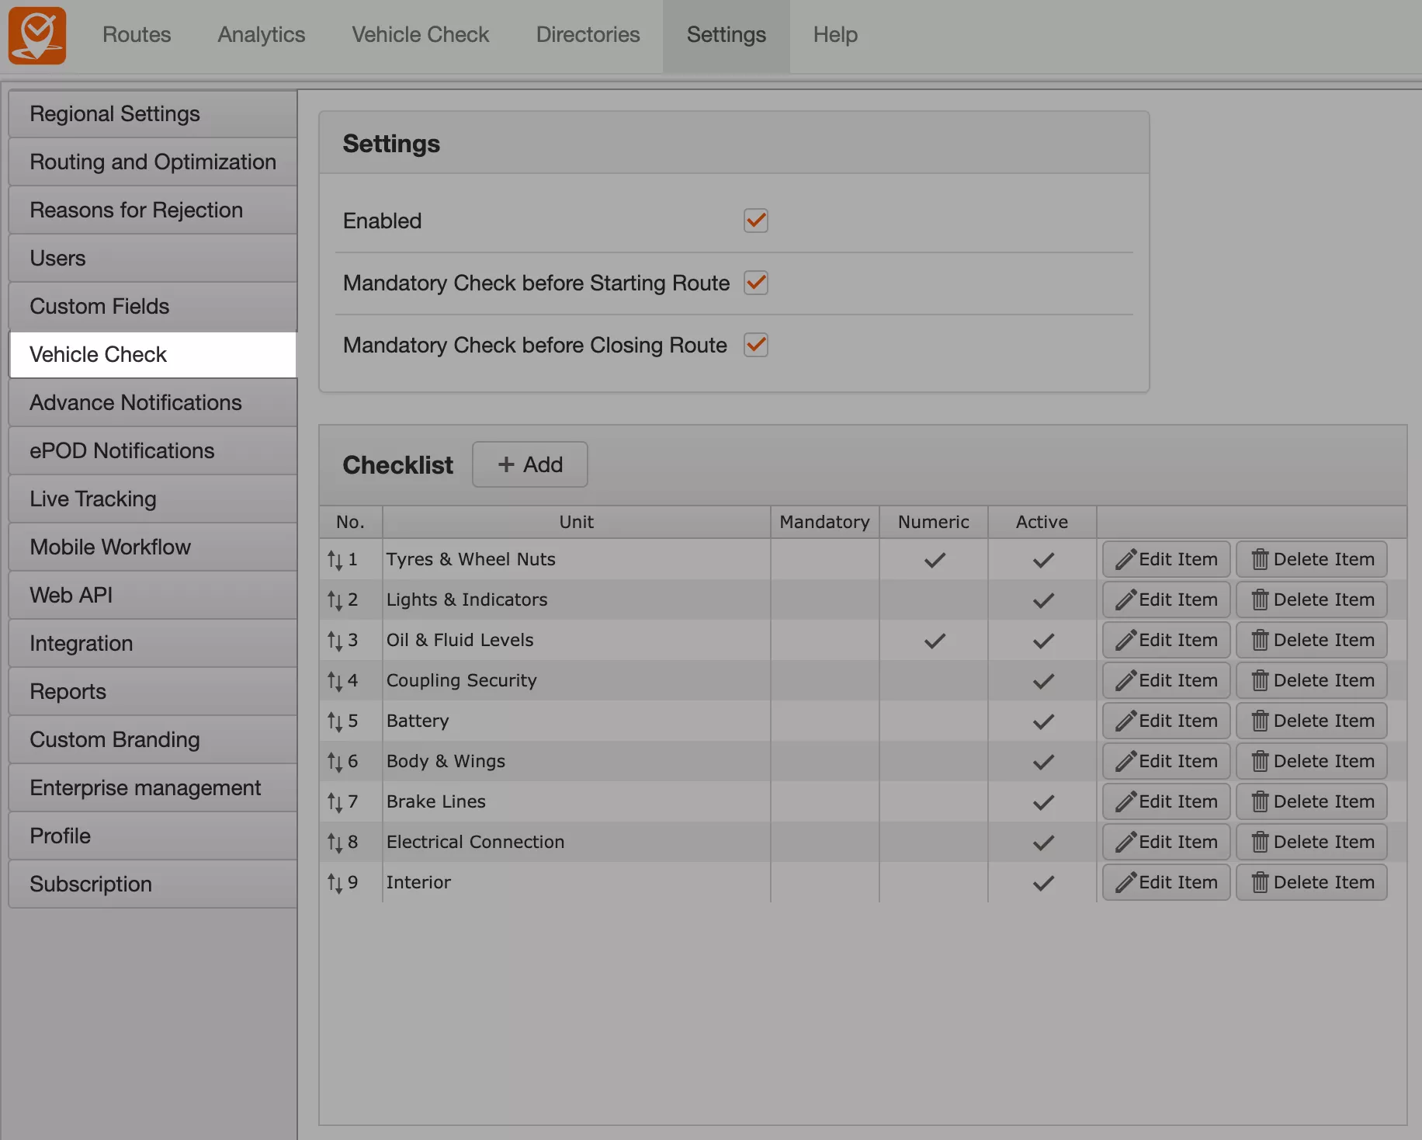The height and width of the screenshot is (1140, 1422).
Task: Edit the Coupling Security item
Action: pos(1166,680)
